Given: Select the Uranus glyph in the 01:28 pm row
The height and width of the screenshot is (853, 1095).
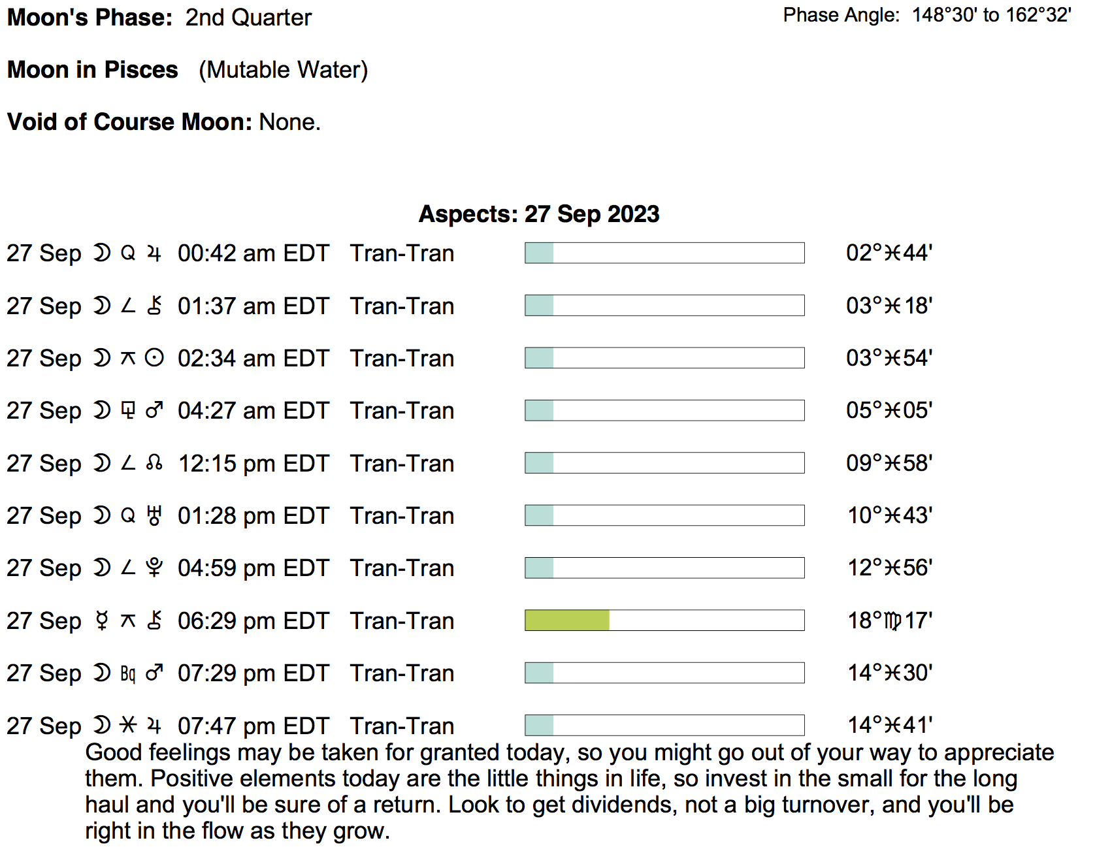Looking at the screenshot, I should click(154, 515).
